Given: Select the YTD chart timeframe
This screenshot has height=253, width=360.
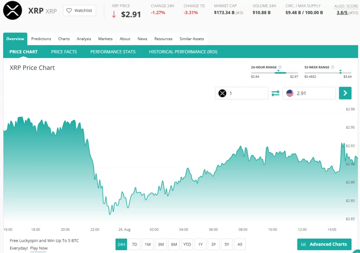Looking at the screenshot, I should (187, 244).
